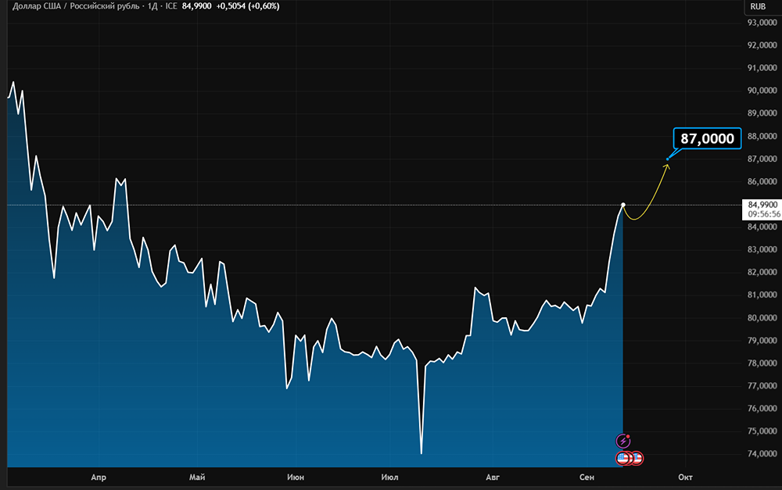
Task: Click the 89,0000 price axis label
Action: pos(762,113)
